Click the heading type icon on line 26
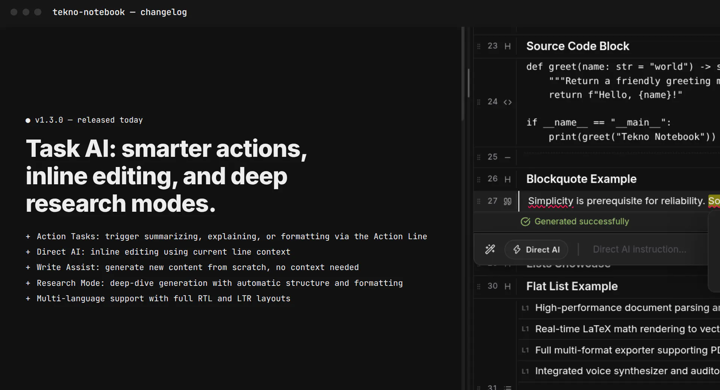The image size is (720, 390). [x=508, y=179]
